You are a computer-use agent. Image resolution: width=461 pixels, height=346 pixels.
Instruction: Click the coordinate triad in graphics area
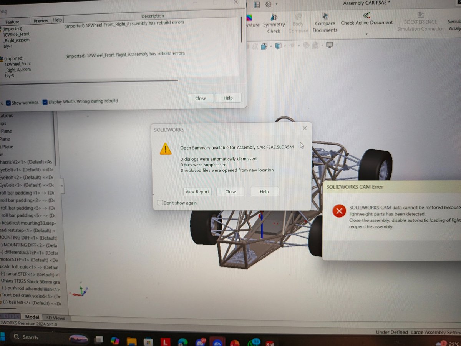(x=80, y=290)
